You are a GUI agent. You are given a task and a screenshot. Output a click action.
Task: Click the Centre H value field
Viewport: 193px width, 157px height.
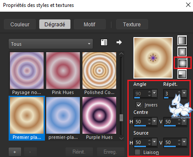[141, 122]
